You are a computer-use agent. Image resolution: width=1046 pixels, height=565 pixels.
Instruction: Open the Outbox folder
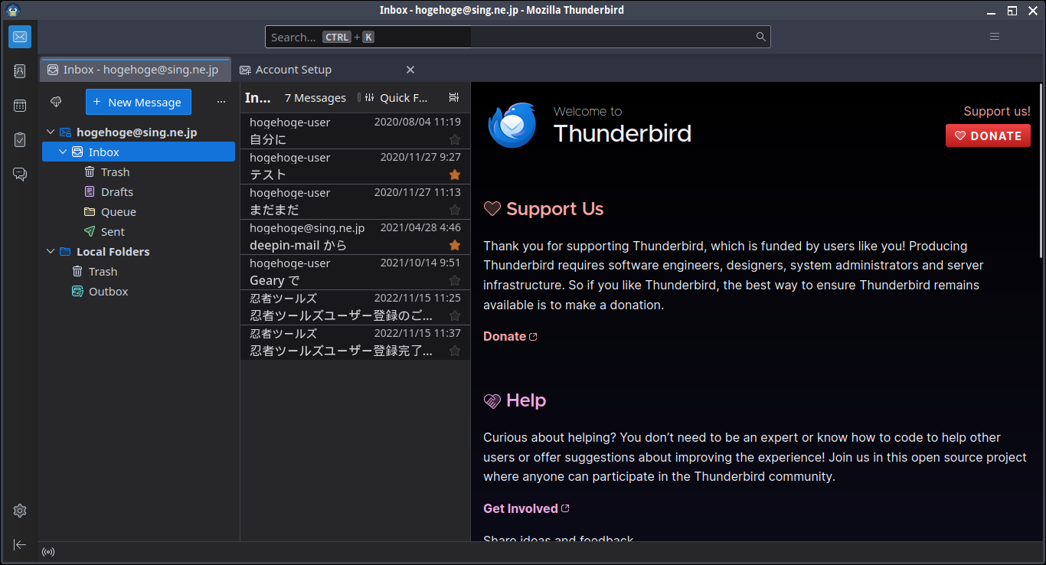(x=139, y=292)
